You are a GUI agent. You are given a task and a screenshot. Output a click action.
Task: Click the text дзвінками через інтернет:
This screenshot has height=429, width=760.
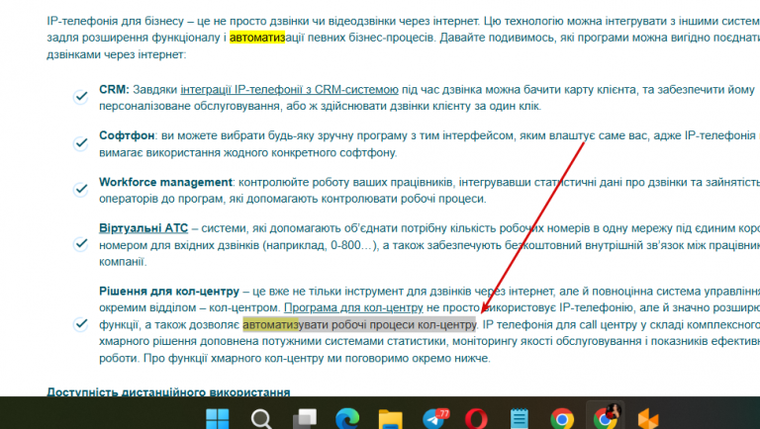coord(116,54)
